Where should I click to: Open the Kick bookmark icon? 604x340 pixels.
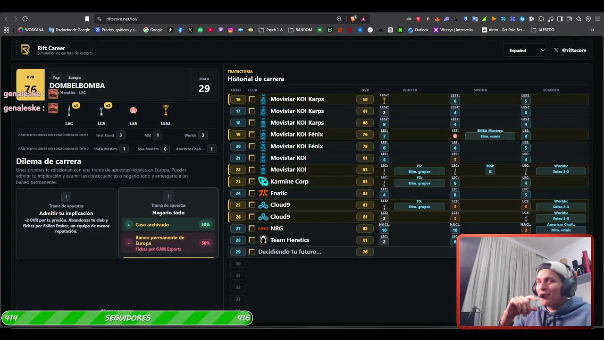tap(400, 30)
